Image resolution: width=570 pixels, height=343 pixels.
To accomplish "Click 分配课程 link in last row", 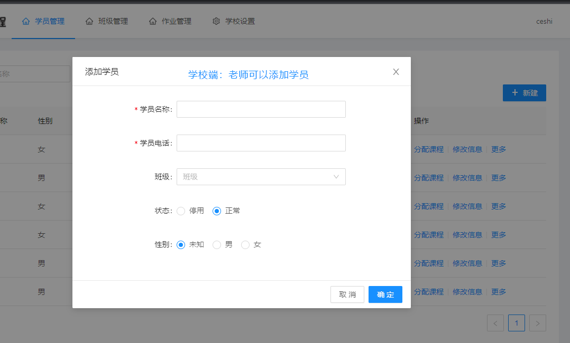I will click(429, 292).
